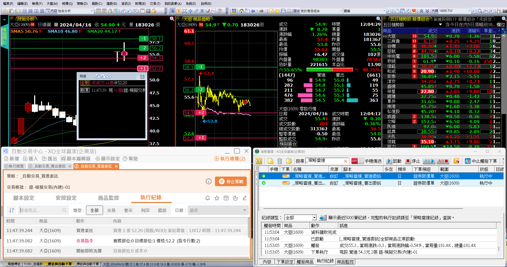507x267 pixels.
Task: Click the home icon in top toolbar
Action: pyautogui.click(x=241, y=11)
